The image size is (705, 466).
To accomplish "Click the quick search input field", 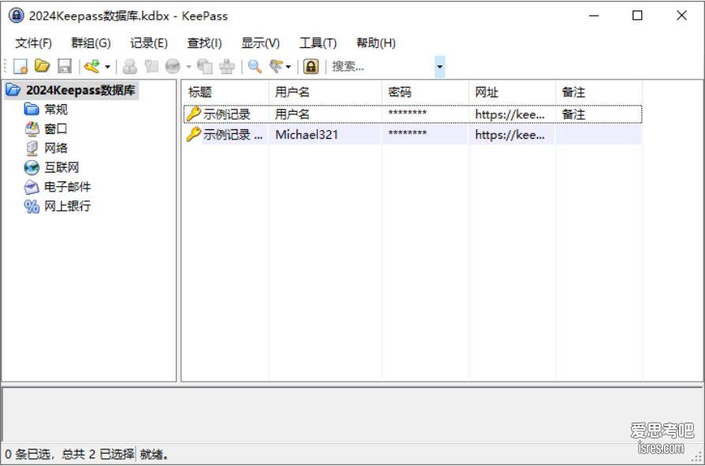I will coord(382,66).
